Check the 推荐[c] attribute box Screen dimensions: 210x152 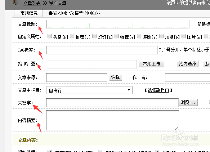pos(72,36)
